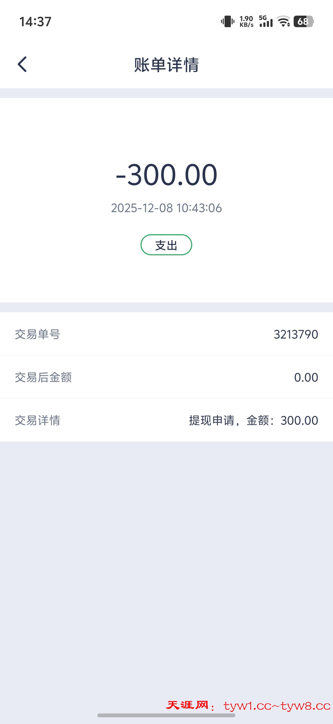Tap the -300.00 amount text
Viewport: 333px width, 724px height.
(166, 174)
